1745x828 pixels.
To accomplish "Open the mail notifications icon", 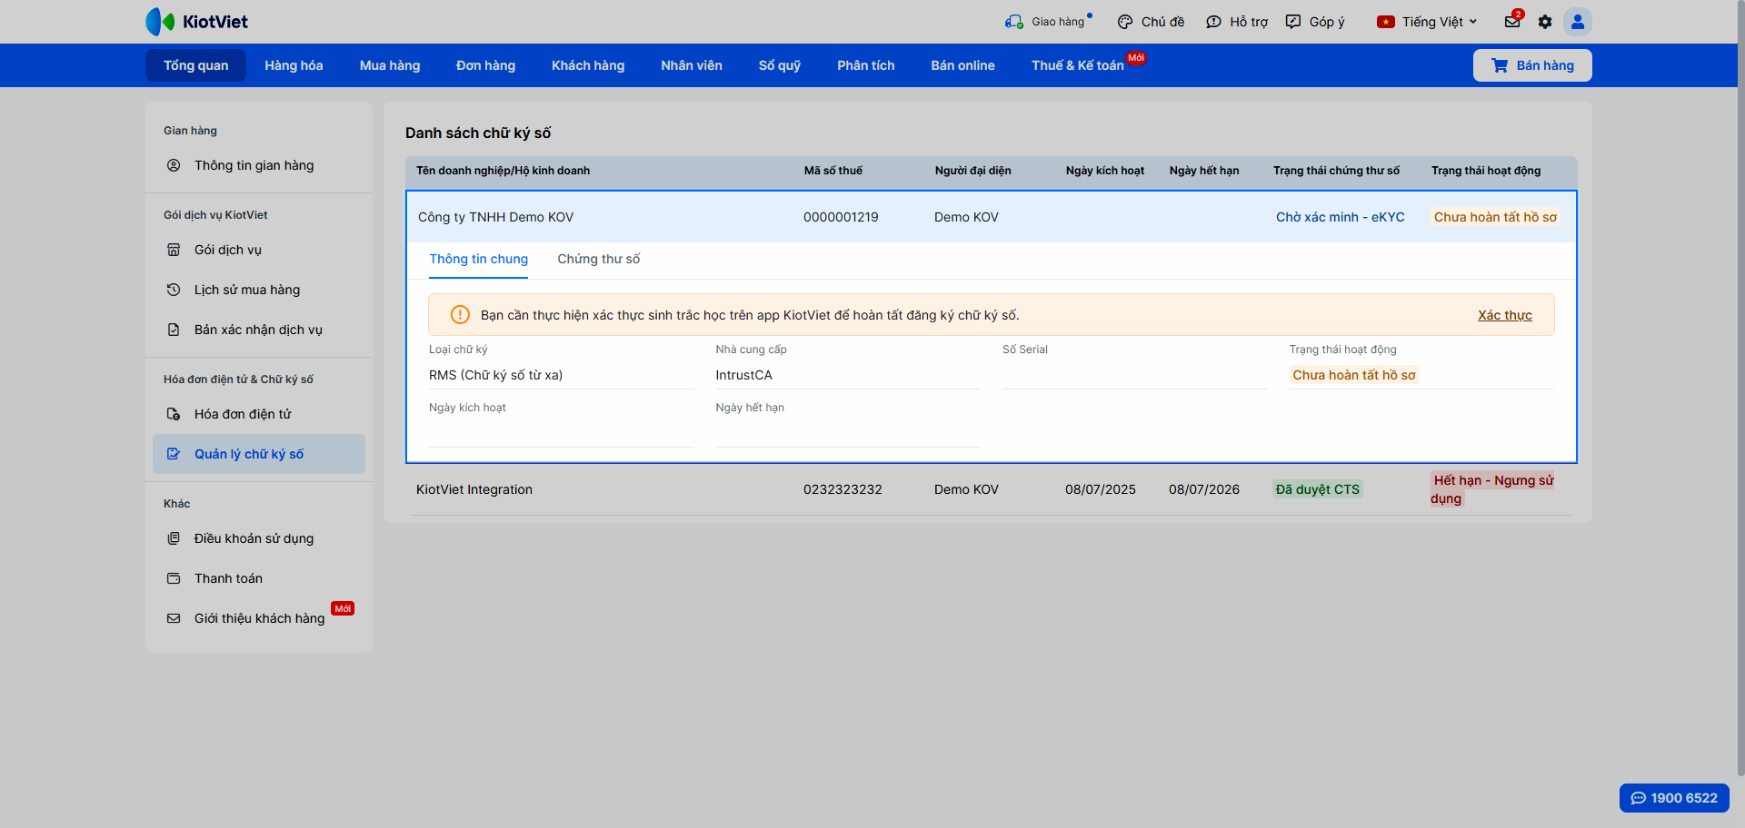I will tap(1512, 22).
